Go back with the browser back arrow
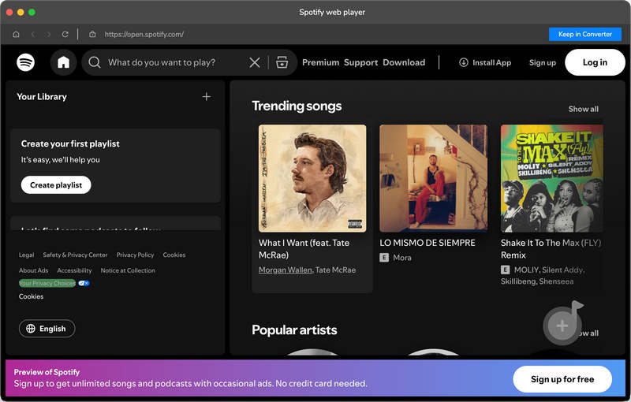 click(x=33, y=34)
